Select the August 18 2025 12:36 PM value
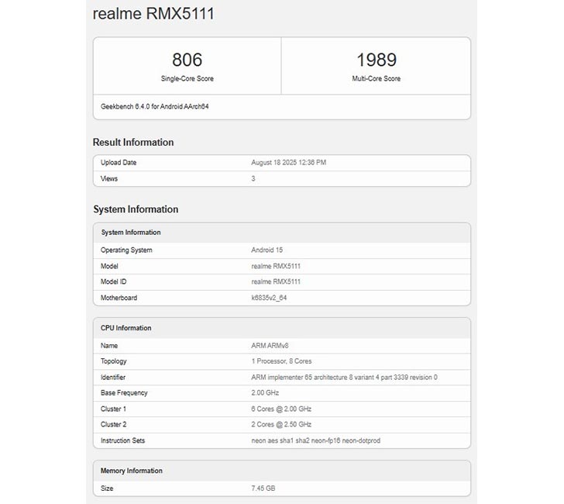 pyautogui.click(x=288, y=162)
